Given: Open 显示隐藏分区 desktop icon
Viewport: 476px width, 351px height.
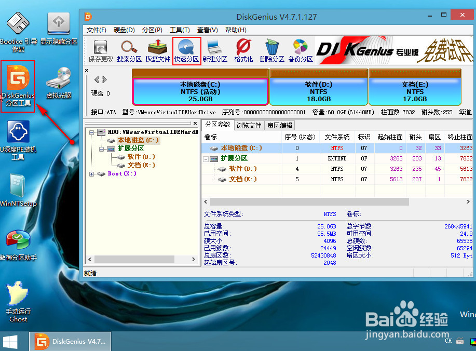Looking at the screenshot, I should click(59, 29).
